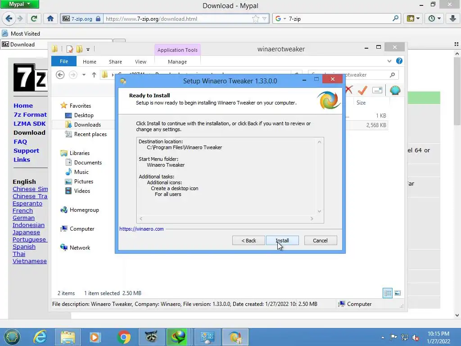The height and width of the screenshot is (346, 461).
Task: Go to Mypal home page
Action: (50, 18)
